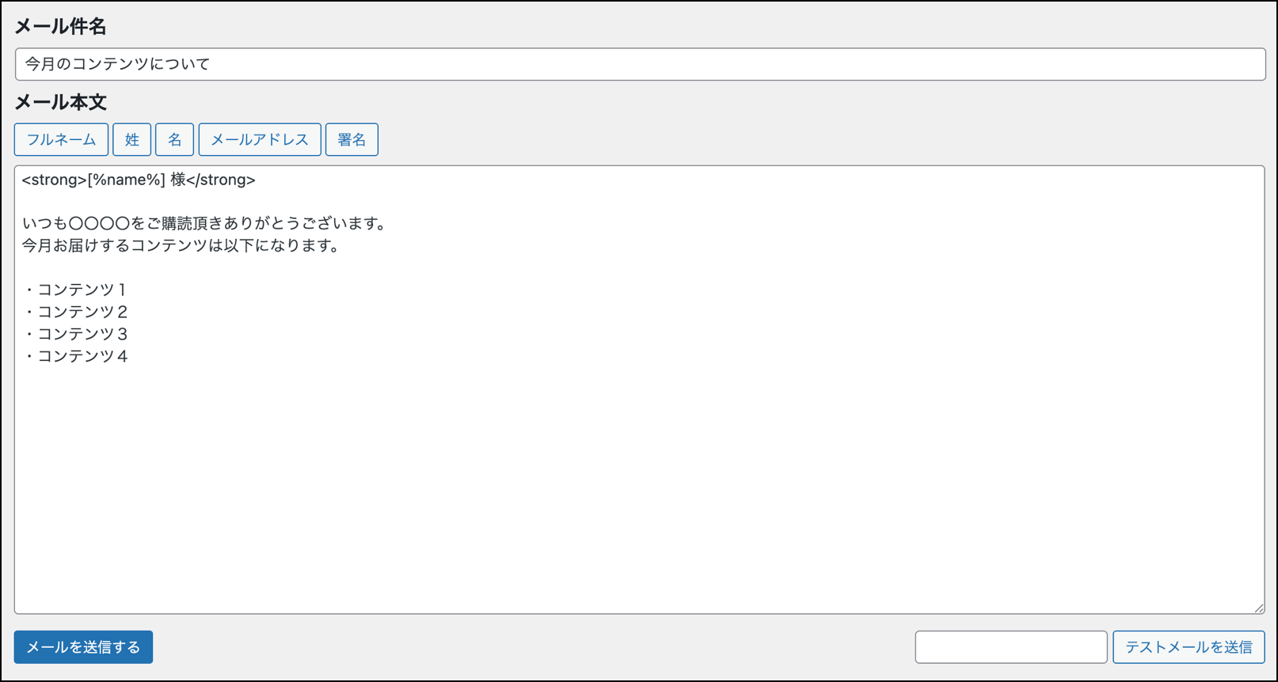Click the メール本文 heading label
Image resolution: width=1278 pixels, height=682 pixels.
click(x=60, y=102)
